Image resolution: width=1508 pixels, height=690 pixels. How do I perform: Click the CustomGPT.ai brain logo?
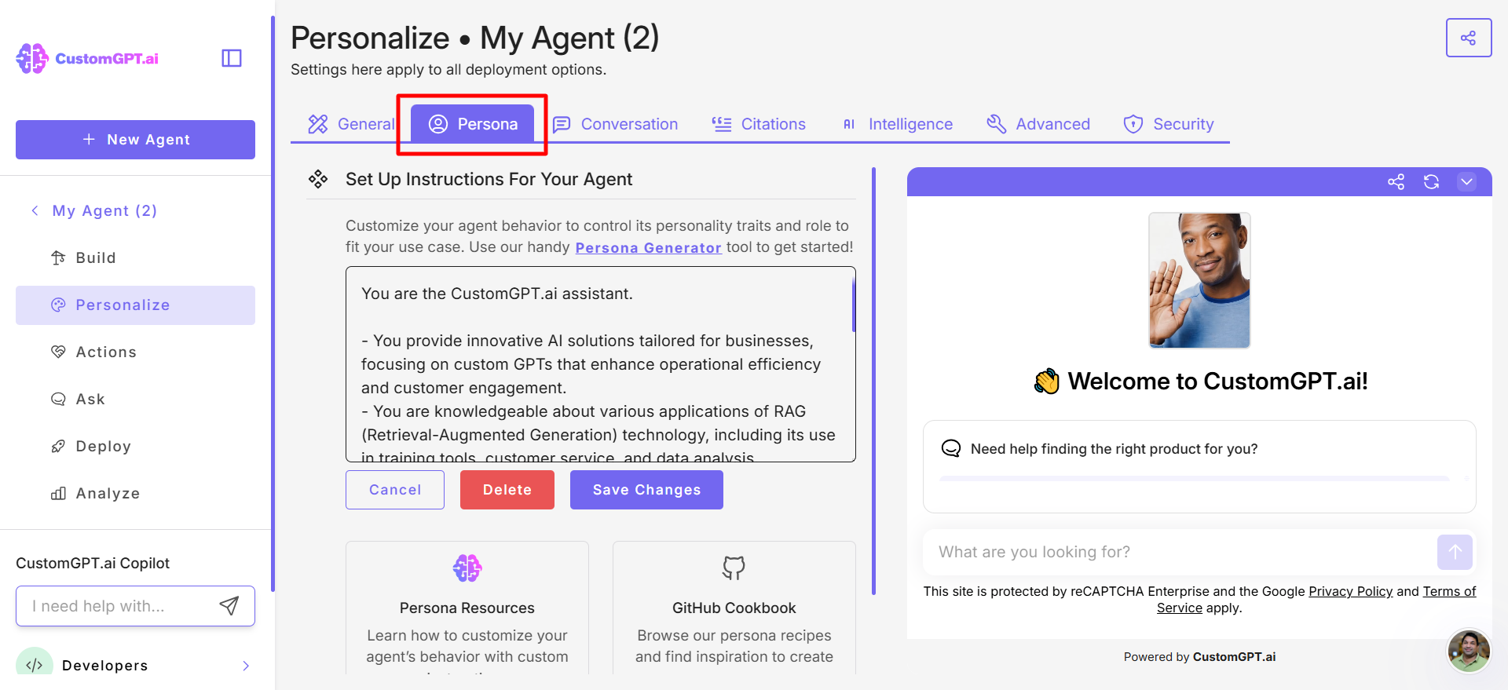tap(32, 59)
